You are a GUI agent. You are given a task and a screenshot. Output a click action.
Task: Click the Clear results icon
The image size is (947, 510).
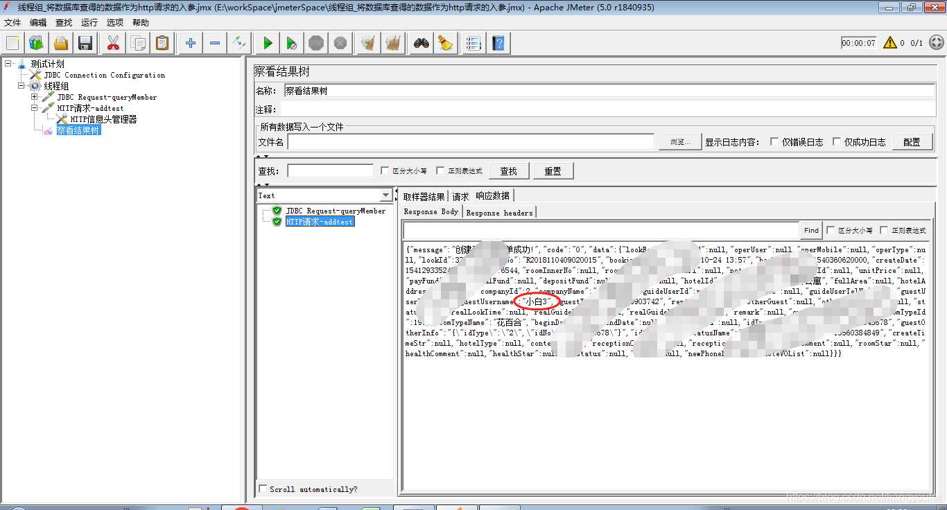(367, 44)
